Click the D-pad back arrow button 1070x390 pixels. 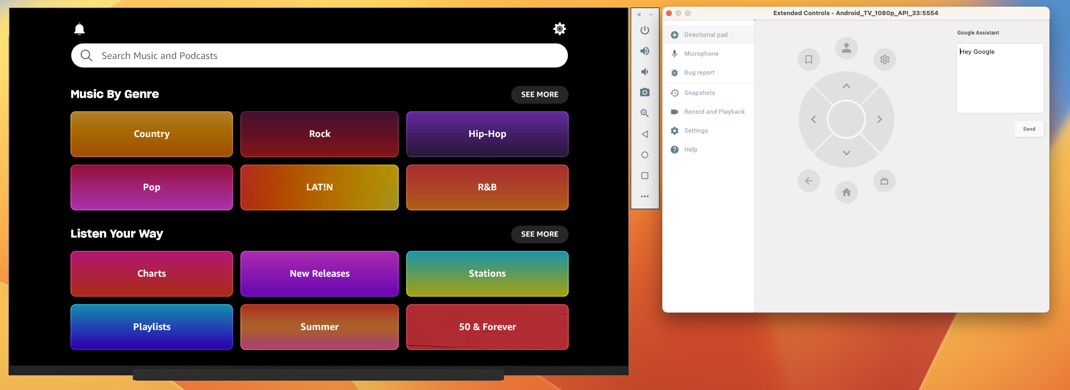[809, 181]
